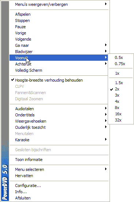Open the Achteruit speed submenu
Screen dimensions: 134x202
[59, 64]
